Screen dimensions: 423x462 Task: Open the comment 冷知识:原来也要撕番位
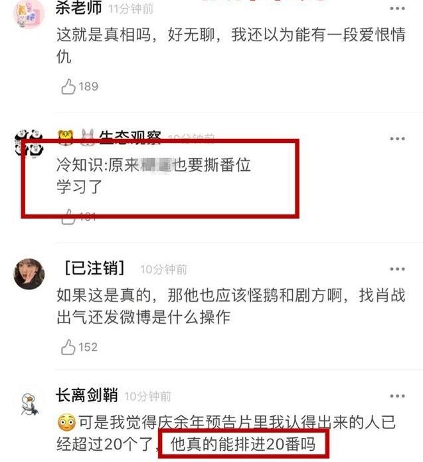click(153, 176)
